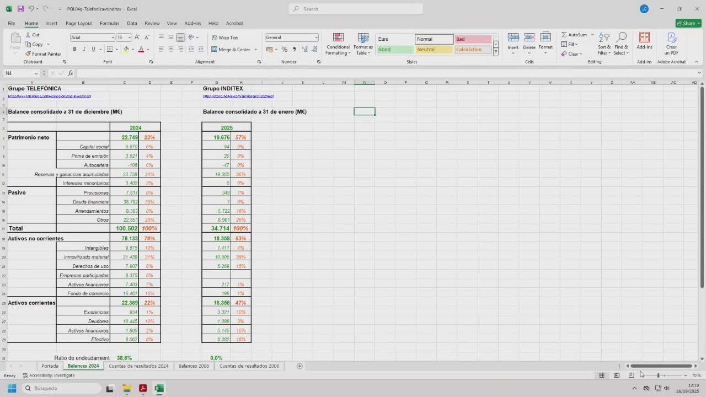The image size is (706, 397).
Task: Apply Comma Style number format
Action: (294, 49)
